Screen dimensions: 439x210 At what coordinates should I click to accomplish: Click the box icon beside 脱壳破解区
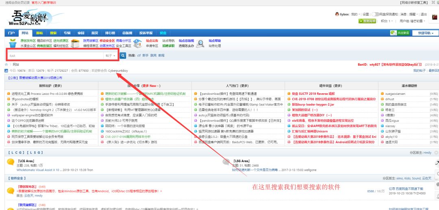[x=75, y=43]
